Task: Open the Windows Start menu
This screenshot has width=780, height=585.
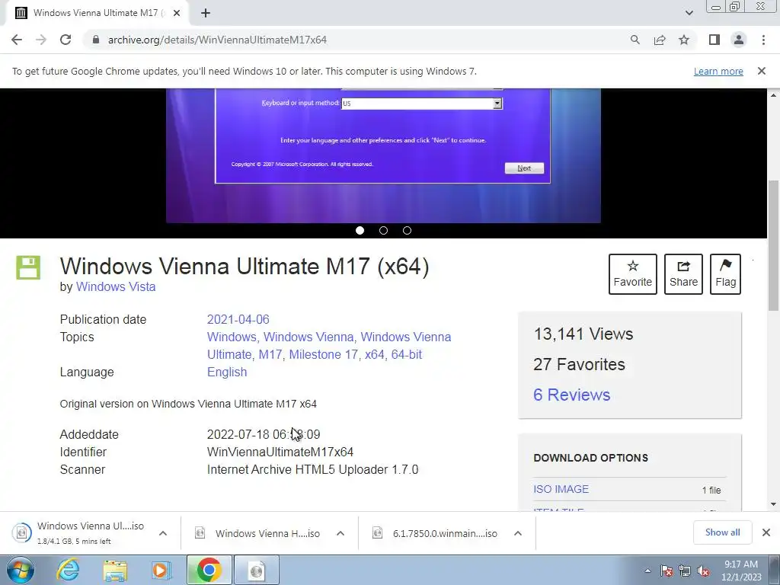Action: coord(20,570)
